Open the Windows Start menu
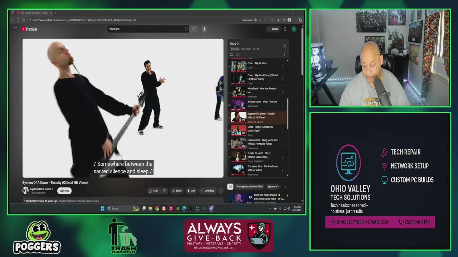Image resolution: width=458 pixels, height=257 pixels. coord(102,208)
